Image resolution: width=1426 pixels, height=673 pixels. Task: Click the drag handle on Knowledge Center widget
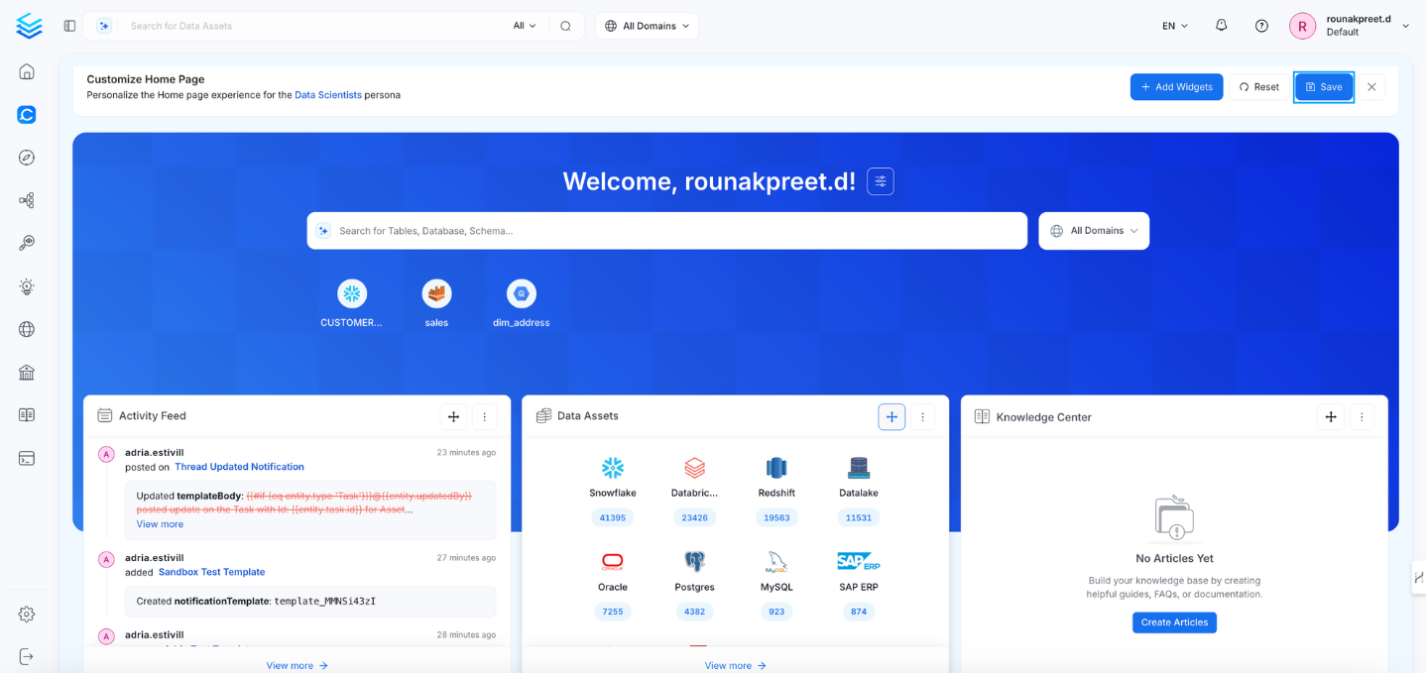1331,417
